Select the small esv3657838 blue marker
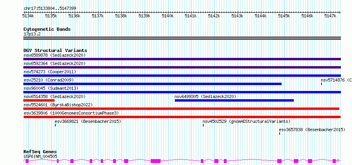The width and height of the screenshot is (352, 165). click(x=280, y=133)
